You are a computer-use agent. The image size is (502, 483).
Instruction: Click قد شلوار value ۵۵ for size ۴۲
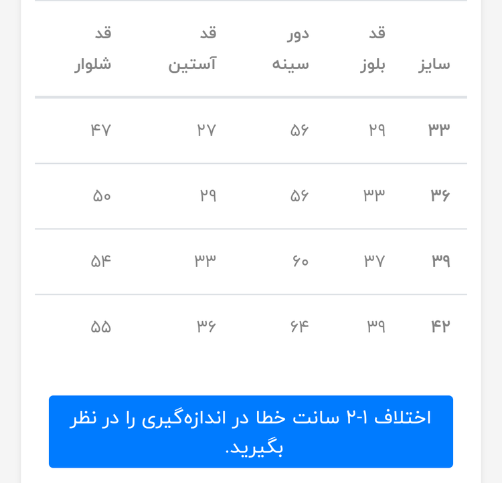[x=101, y=326]
